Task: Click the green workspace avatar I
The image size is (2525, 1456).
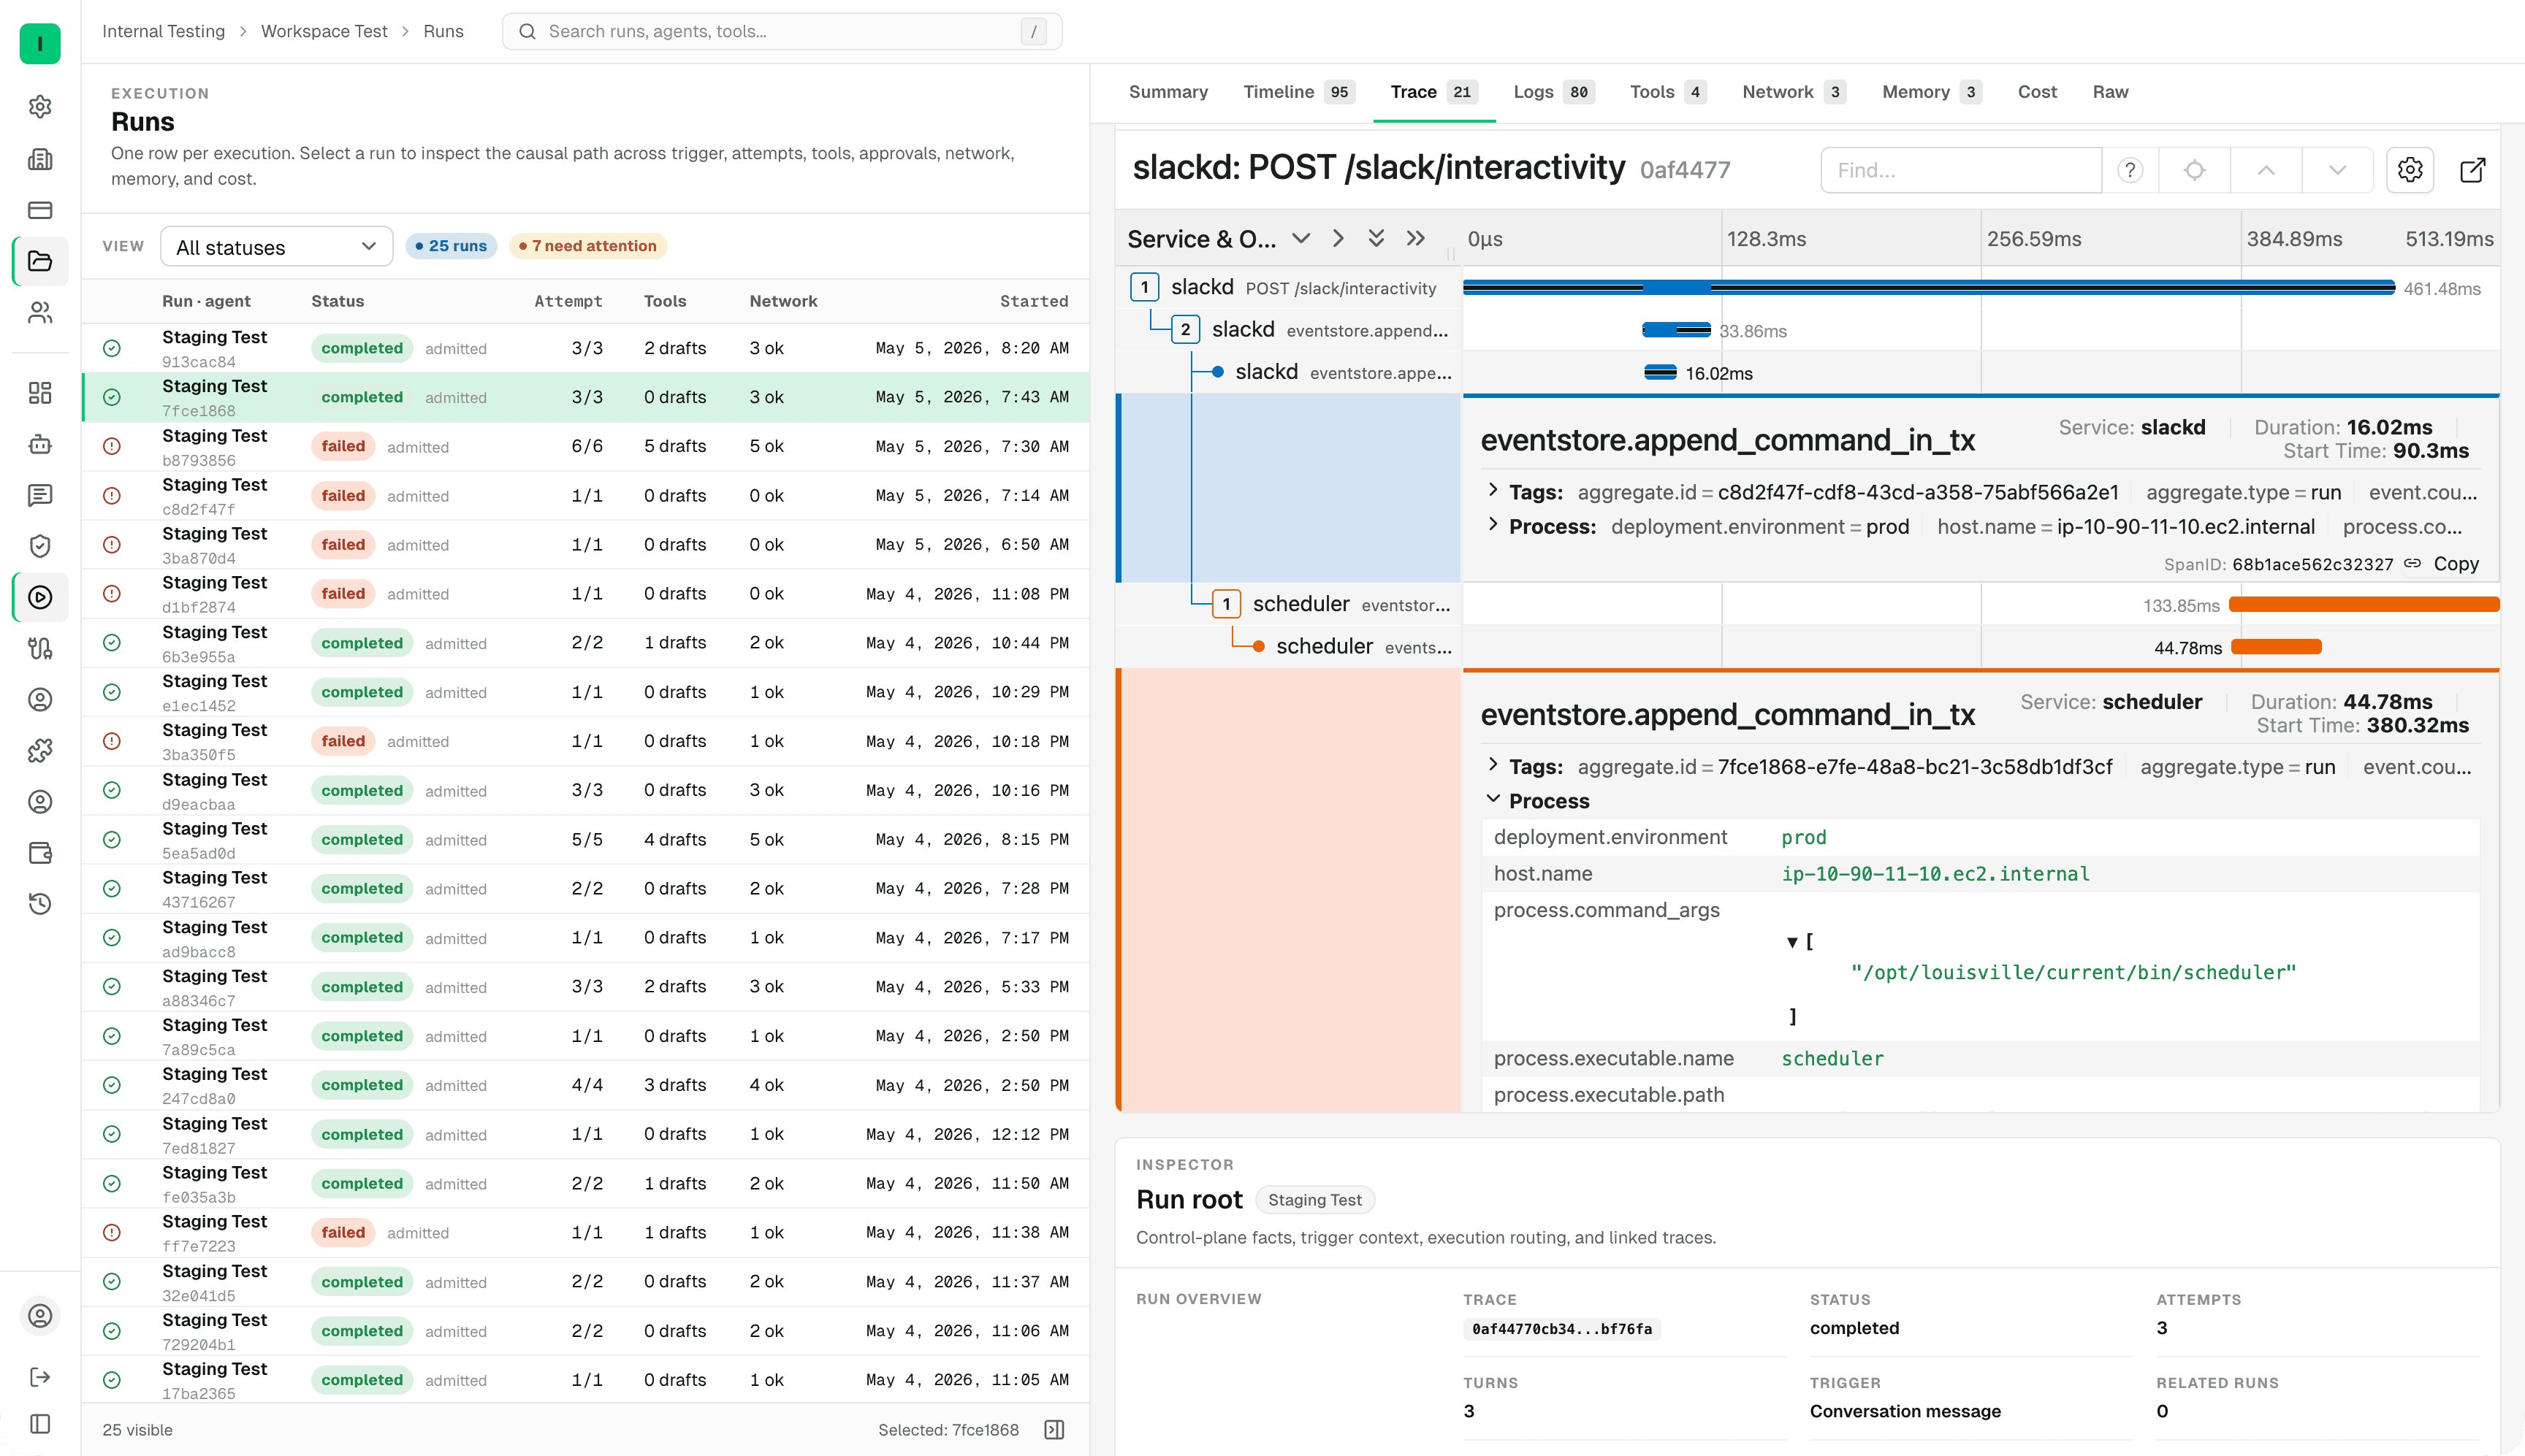Action: tap(40, 43)
